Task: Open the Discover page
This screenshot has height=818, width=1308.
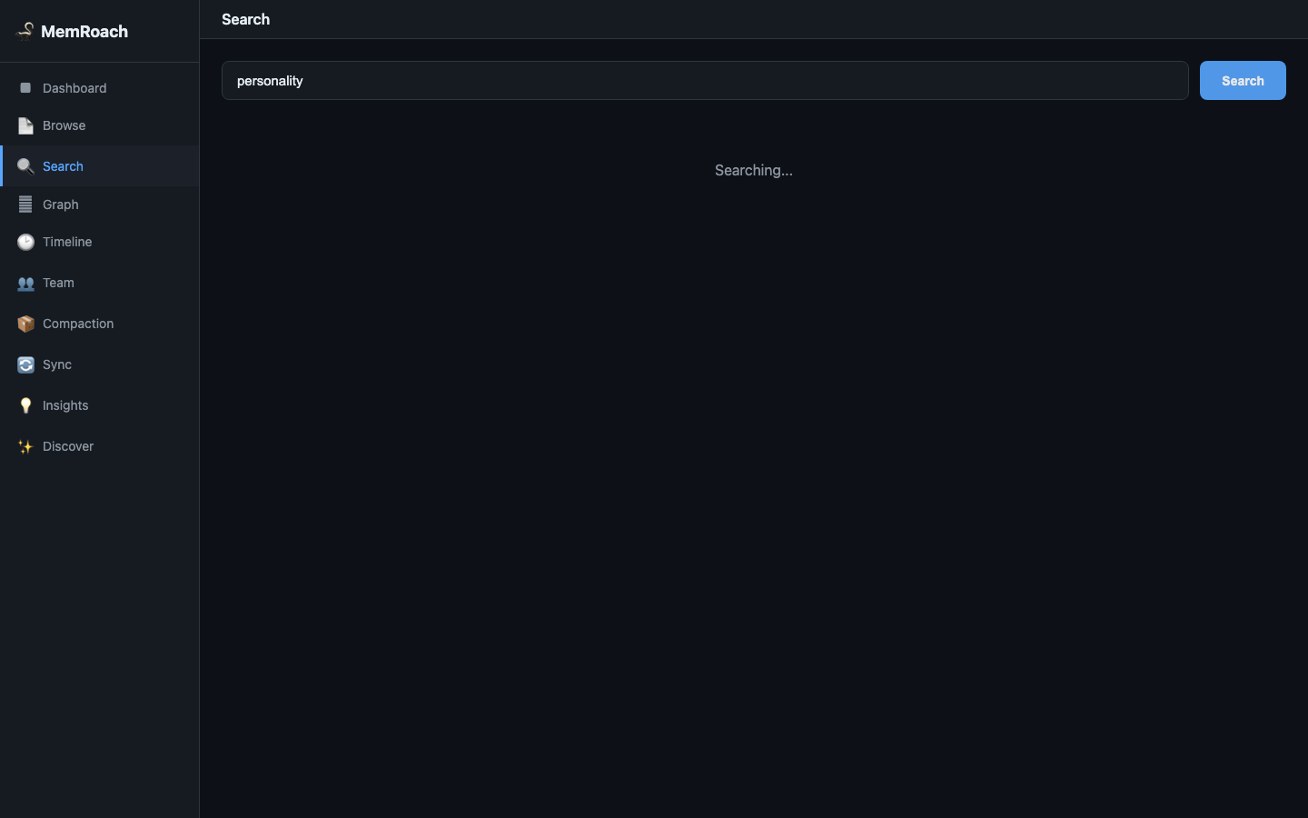Action: [100, 446]
